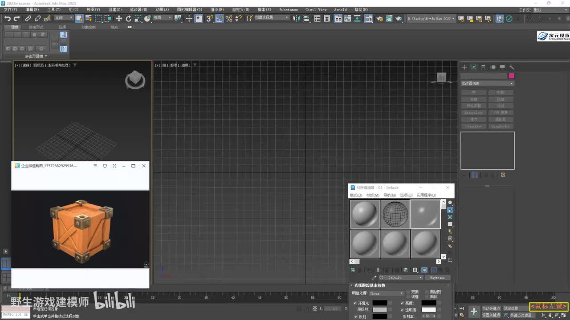The image size is (570, 320).
Task: Click the Mirror tool icon
Action: (x=296, y=19)
